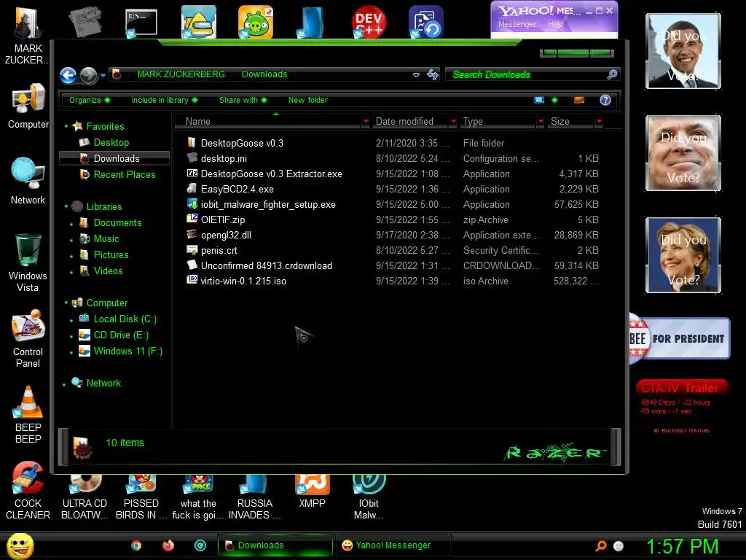Image resolution: width=746 pixels, height=560 pixels.
Task: Click the magnifier icon in search box
Action: point(612,74)
